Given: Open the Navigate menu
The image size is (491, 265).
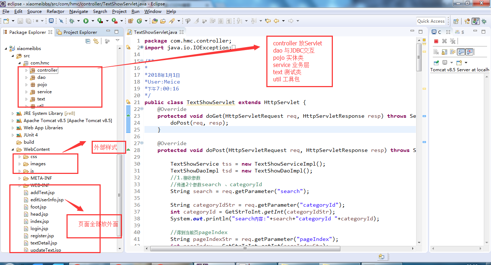Looking at the screenshot, I should pos(79,12).
